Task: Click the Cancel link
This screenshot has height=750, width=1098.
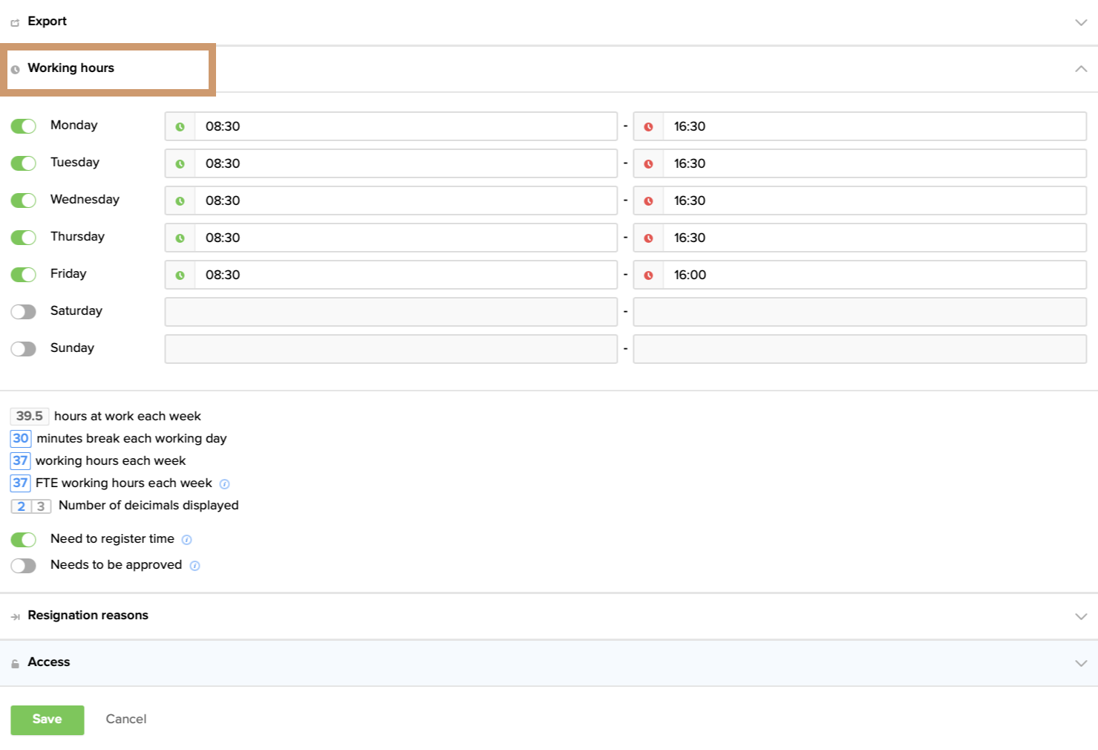Action: [126, 719]
